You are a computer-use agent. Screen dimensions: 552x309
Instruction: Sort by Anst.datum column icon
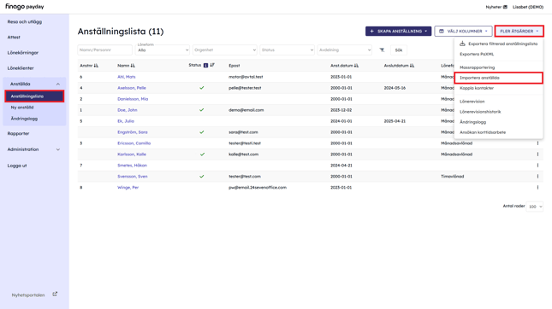click(x=356, y=66)
